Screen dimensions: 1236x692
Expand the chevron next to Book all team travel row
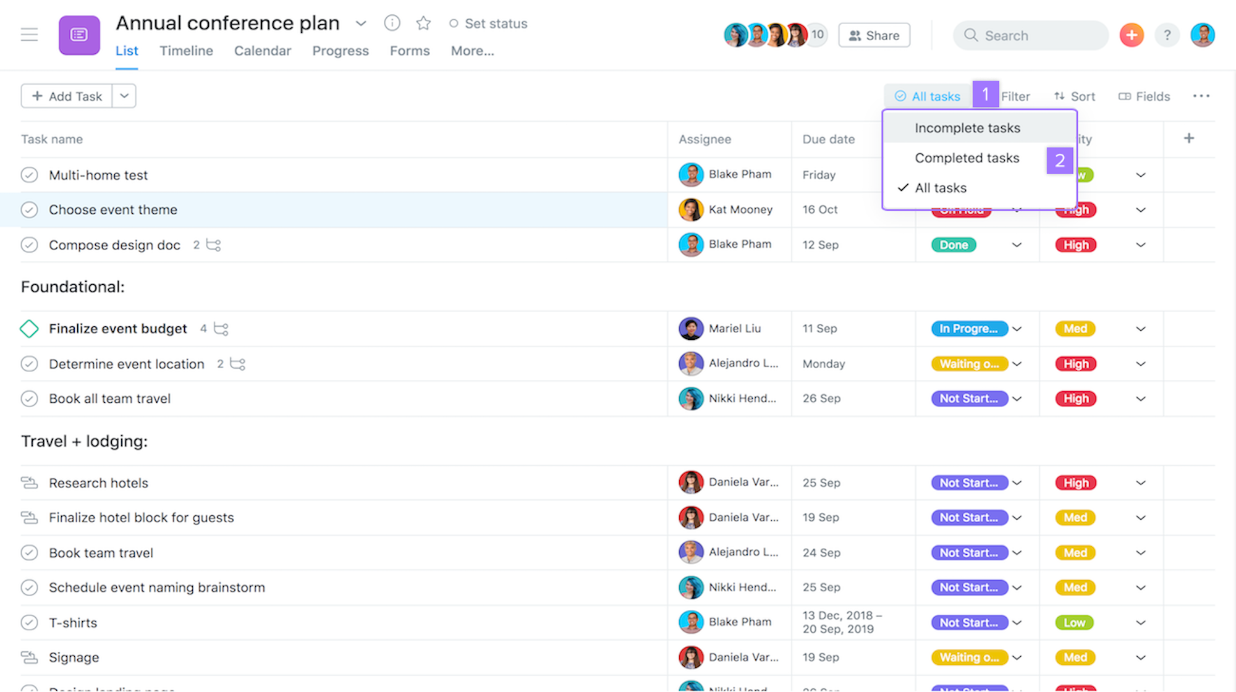[1141, 397]
